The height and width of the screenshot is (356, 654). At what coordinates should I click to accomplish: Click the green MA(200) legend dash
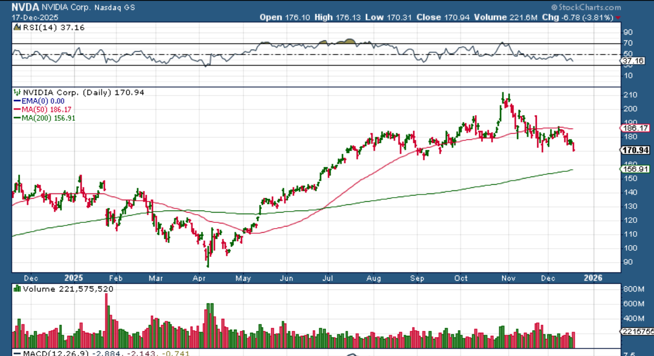tap(18, 118)
